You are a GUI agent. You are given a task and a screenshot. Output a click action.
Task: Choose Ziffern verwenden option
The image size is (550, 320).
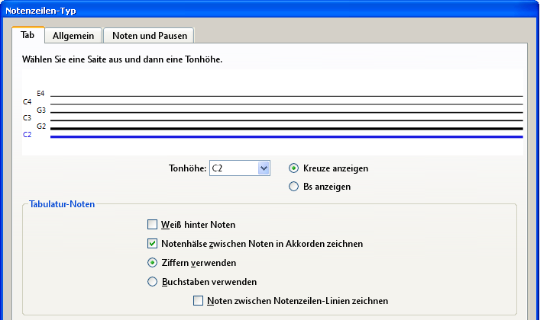152,263
